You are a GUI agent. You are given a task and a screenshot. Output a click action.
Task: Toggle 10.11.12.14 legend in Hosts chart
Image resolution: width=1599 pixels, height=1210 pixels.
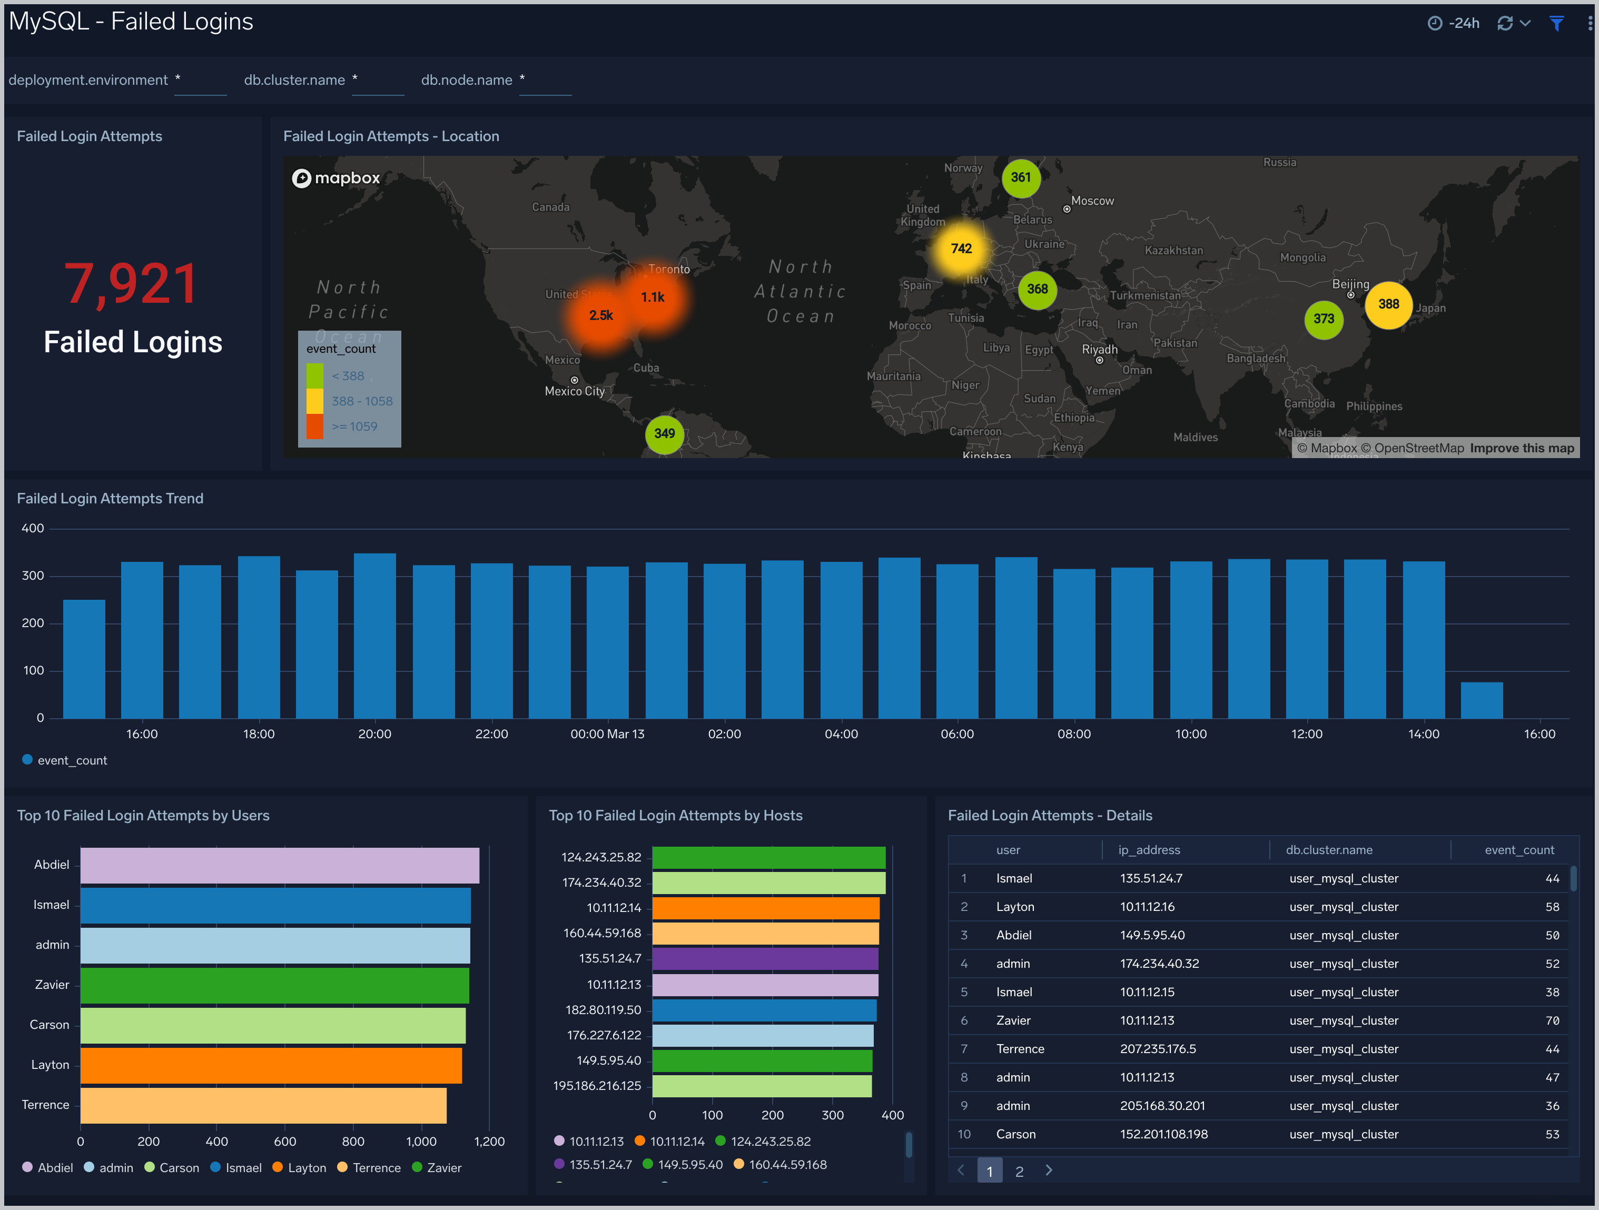pos(669,1142)
